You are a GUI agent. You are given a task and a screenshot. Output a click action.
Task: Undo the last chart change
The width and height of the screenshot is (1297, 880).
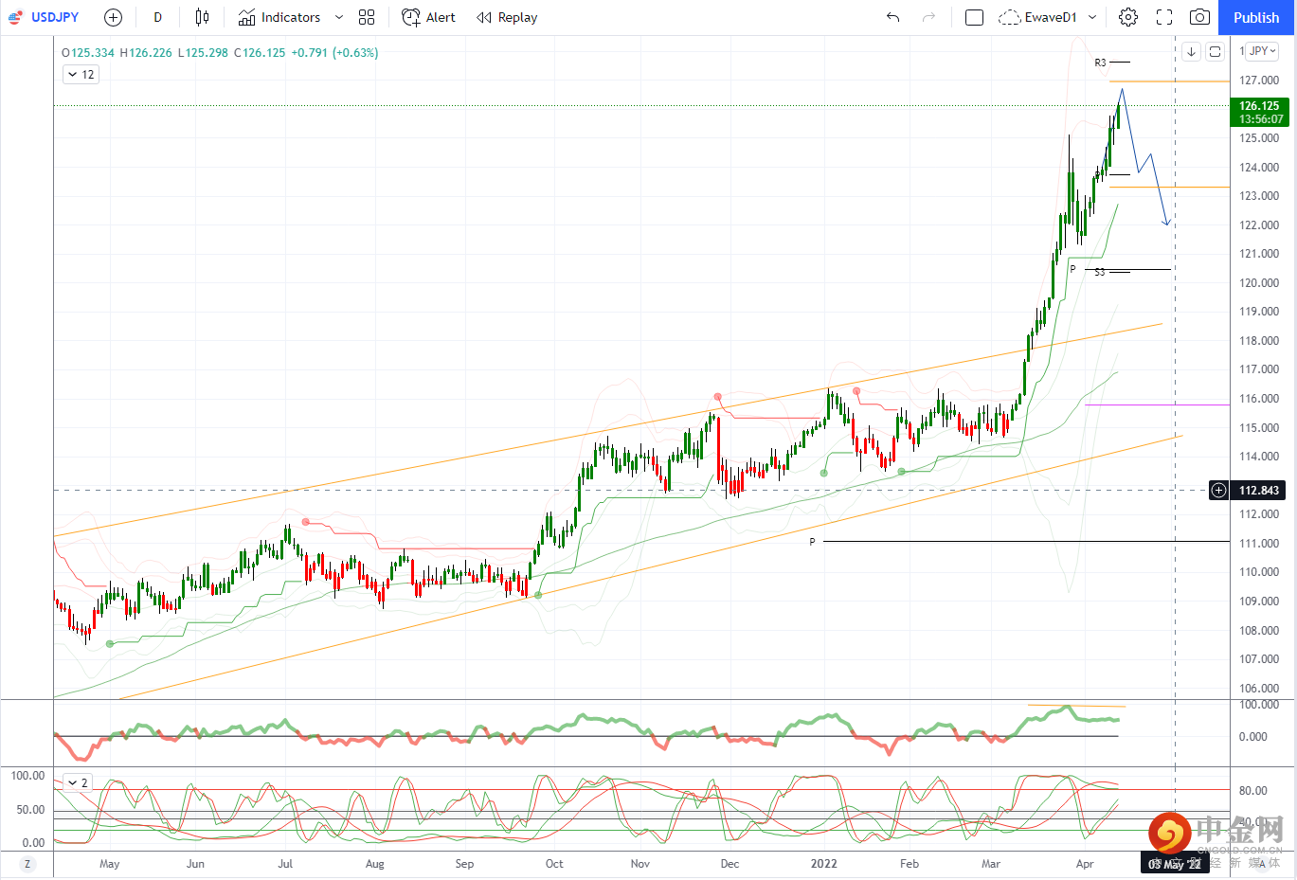pyautogui.click(x=892, y=17)
